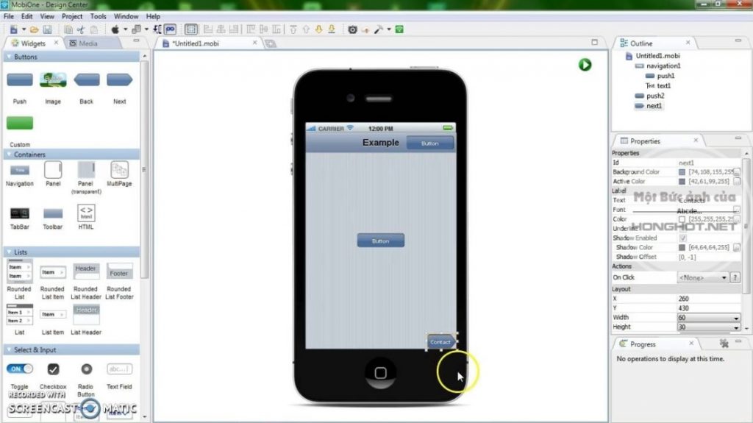Select the Rounded List Item widget
The width and height of the screenshot is (753, 423).
53,272
